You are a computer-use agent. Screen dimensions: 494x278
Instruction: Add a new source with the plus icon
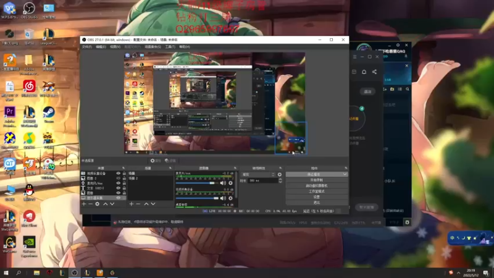pyautogui.click(x=84, y=204)
